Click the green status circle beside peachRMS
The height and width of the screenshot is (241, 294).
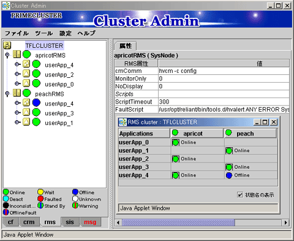tap(26, 93)
